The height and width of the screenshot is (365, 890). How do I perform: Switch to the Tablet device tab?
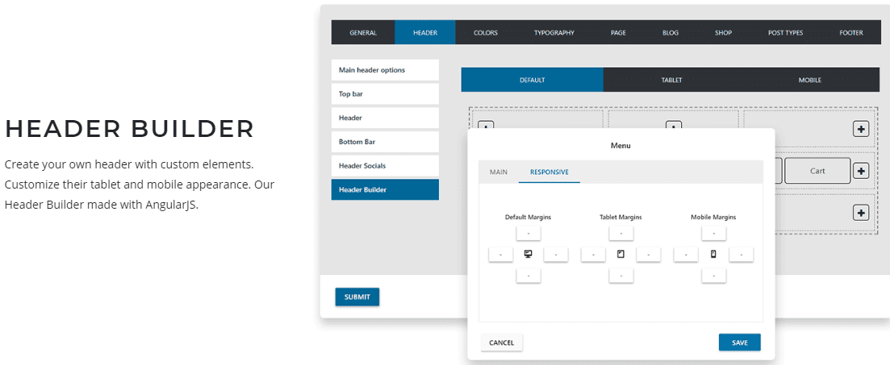pyautogui.click(x=671, y=80)
